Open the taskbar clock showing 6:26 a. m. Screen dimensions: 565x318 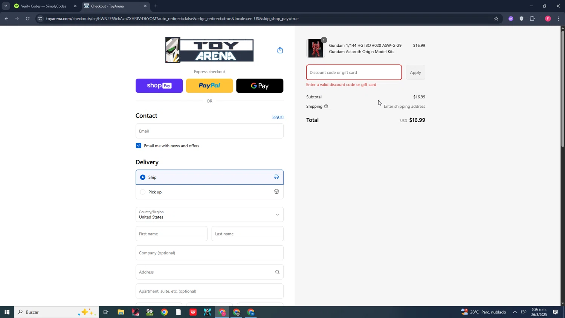[539, 312]
